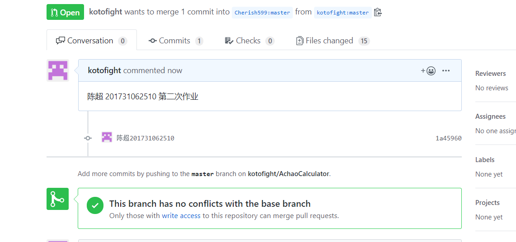The width and height of the screenshot is (516, 242).
Task: Open the kotofight:master head branch link
Action: coord(342,13)
